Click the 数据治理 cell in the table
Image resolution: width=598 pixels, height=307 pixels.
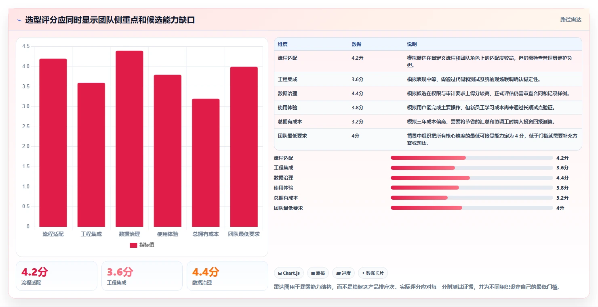pyautogui.click(x=287, y=94)
